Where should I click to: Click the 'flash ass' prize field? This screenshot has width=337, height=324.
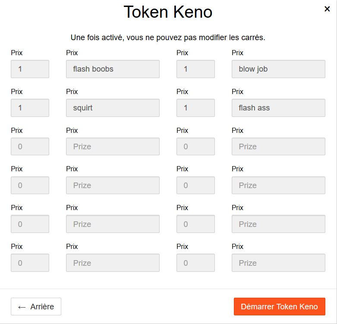(x=278, y=108)
